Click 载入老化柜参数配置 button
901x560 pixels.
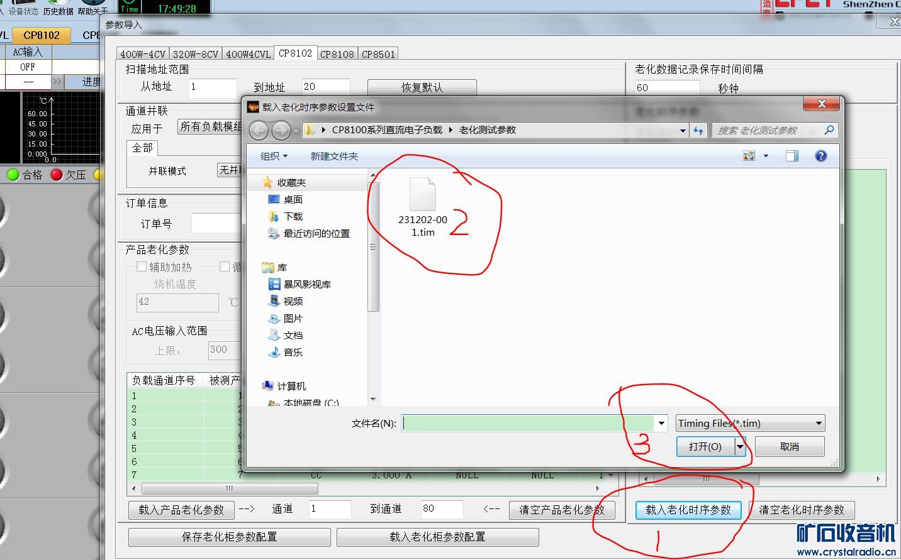(x=437, y=537)
